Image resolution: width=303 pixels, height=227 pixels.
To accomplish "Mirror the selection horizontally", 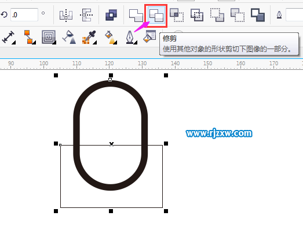I will click(66, 15).
